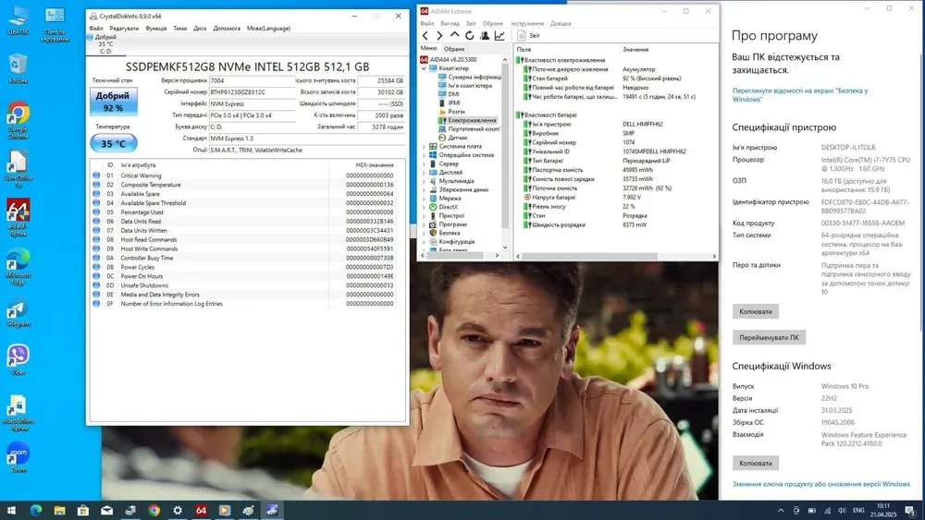Open the Windows Security details link
Viewport: 925px width, 520px height.
[799, 95]
